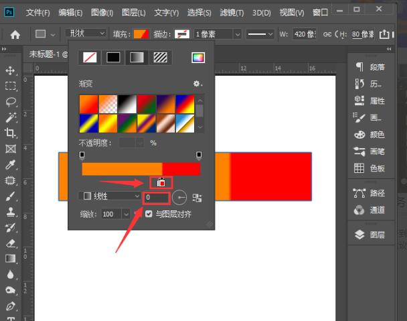The height and width of the screenshot is (321, 407).
Task: Select the Magic Wand tool
Action: pos(11,117)
